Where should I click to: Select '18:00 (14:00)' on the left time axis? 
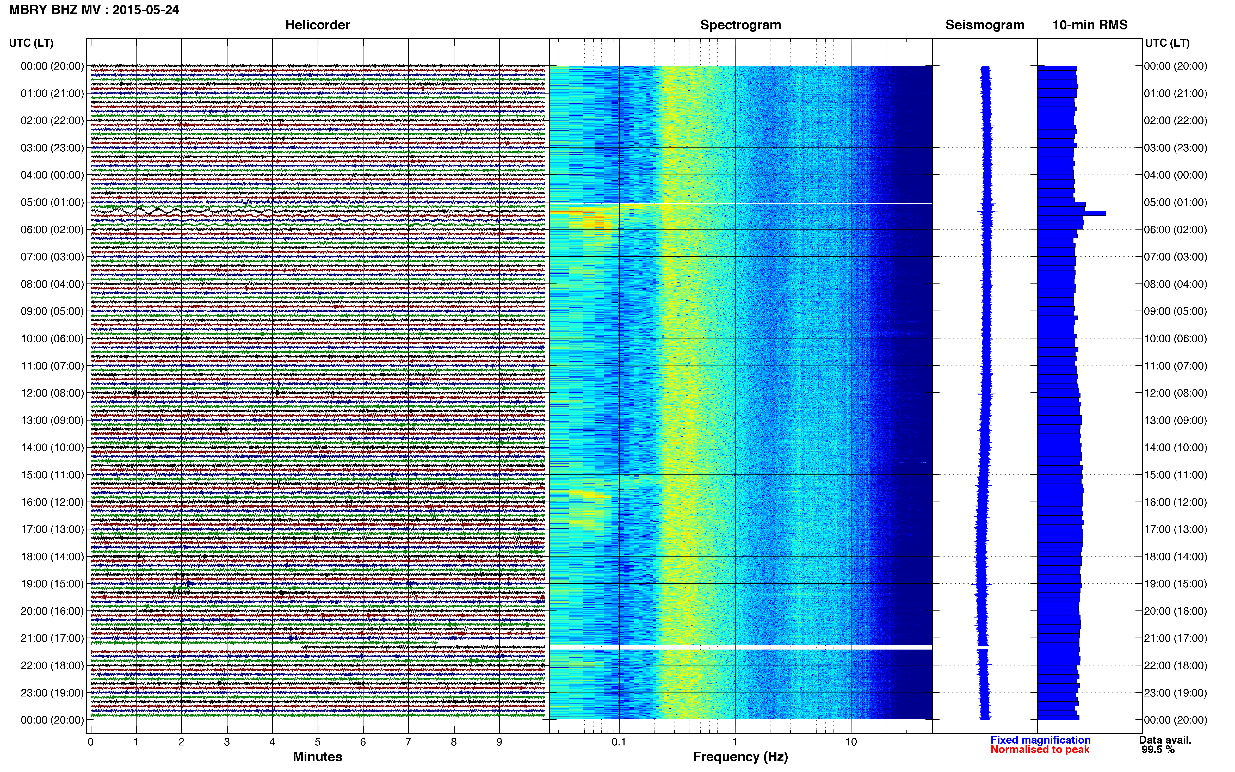[52, 557]
